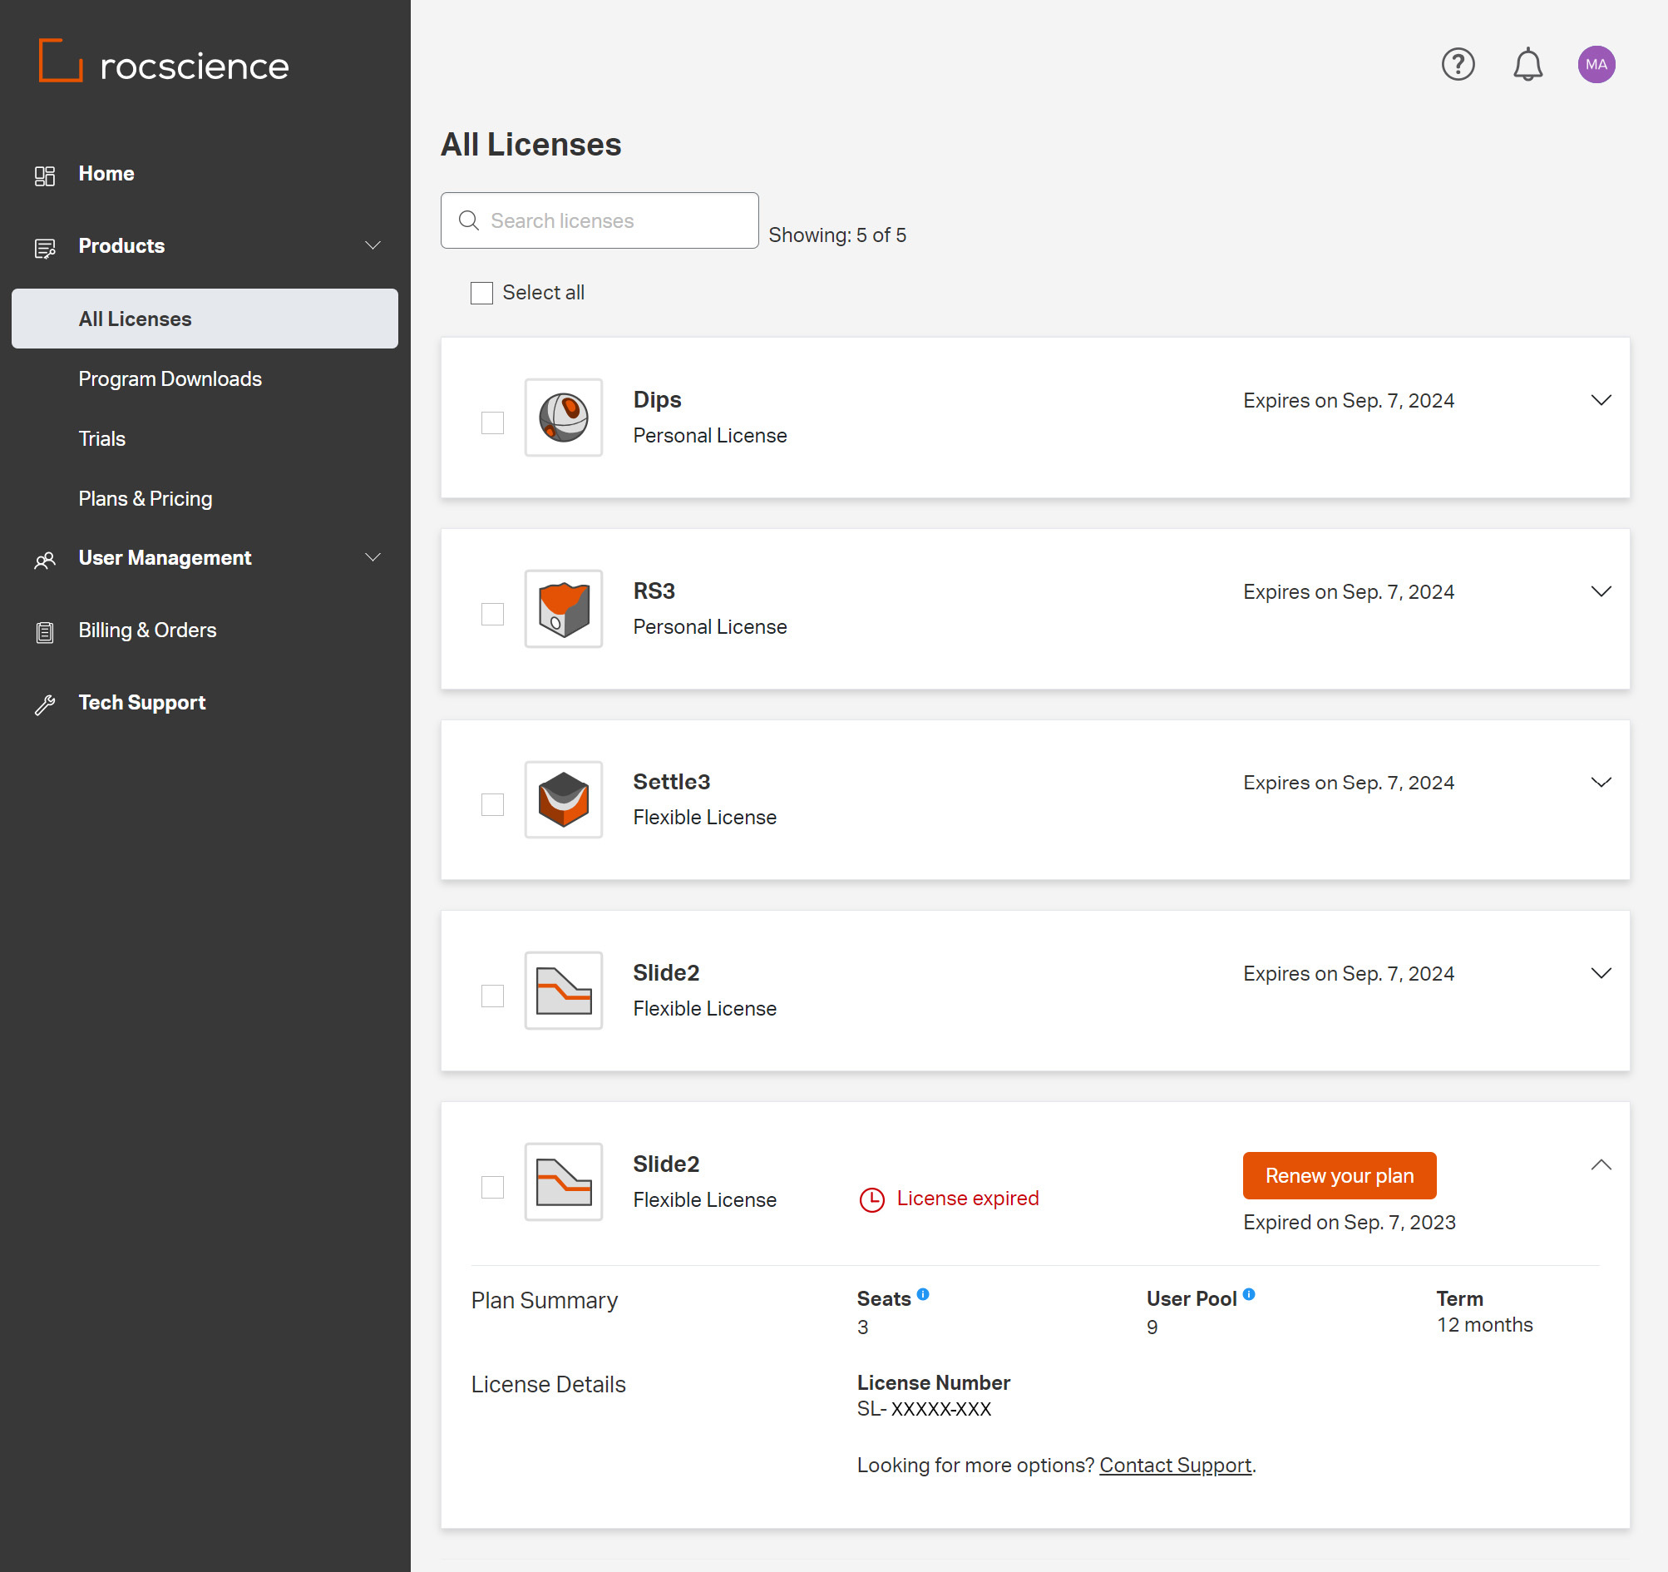The width and height of the screenshot is (1668, 1572).
Task: Click the Dips product icon
Action: point(563,418)
